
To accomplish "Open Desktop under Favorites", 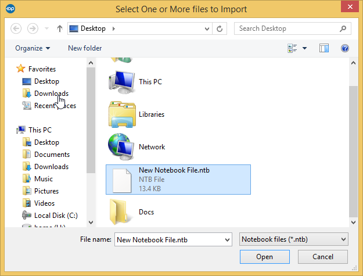I will point(41,81).
